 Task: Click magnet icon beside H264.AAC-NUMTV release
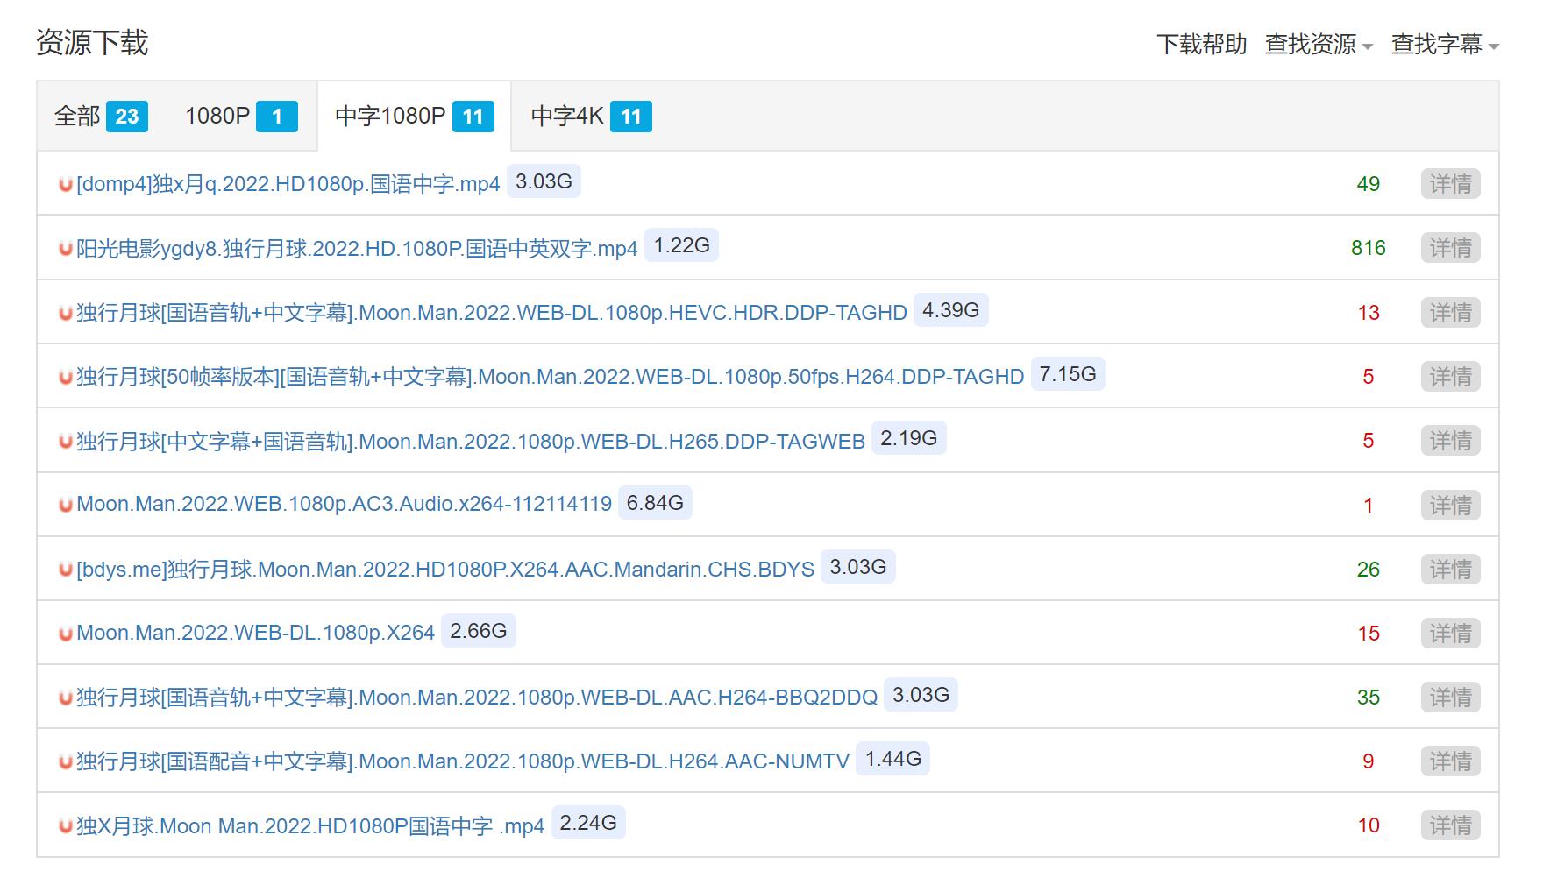point(65,762)
